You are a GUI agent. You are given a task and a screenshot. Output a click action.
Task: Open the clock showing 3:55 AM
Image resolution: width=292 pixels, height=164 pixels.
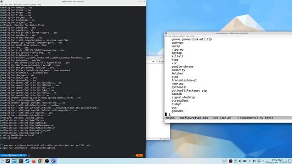[x=276, y=161]
